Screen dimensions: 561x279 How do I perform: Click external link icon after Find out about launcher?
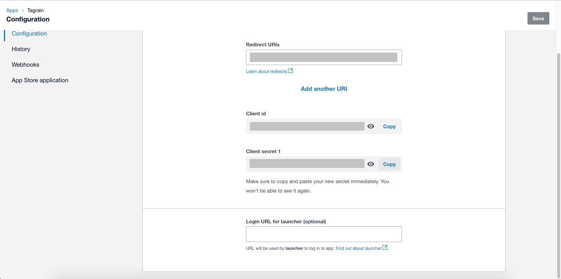[x=385, y=248]
